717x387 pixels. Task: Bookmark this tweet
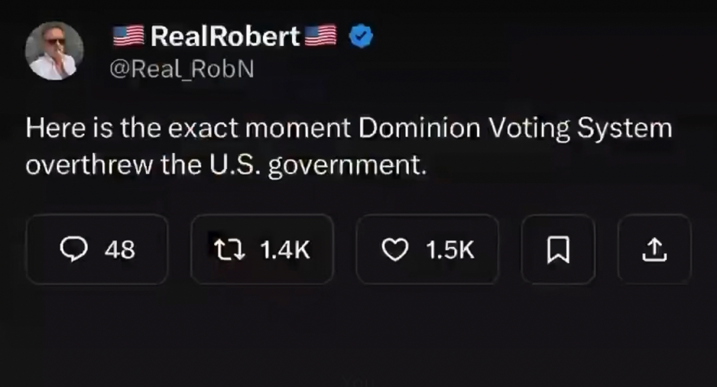[x=558, y=250]
